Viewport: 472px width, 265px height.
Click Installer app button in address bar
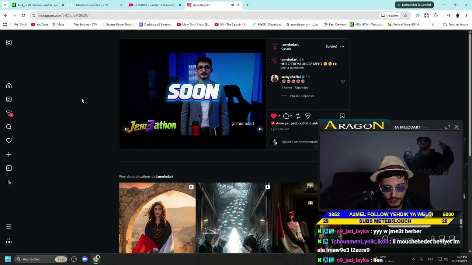coord(389,15)
